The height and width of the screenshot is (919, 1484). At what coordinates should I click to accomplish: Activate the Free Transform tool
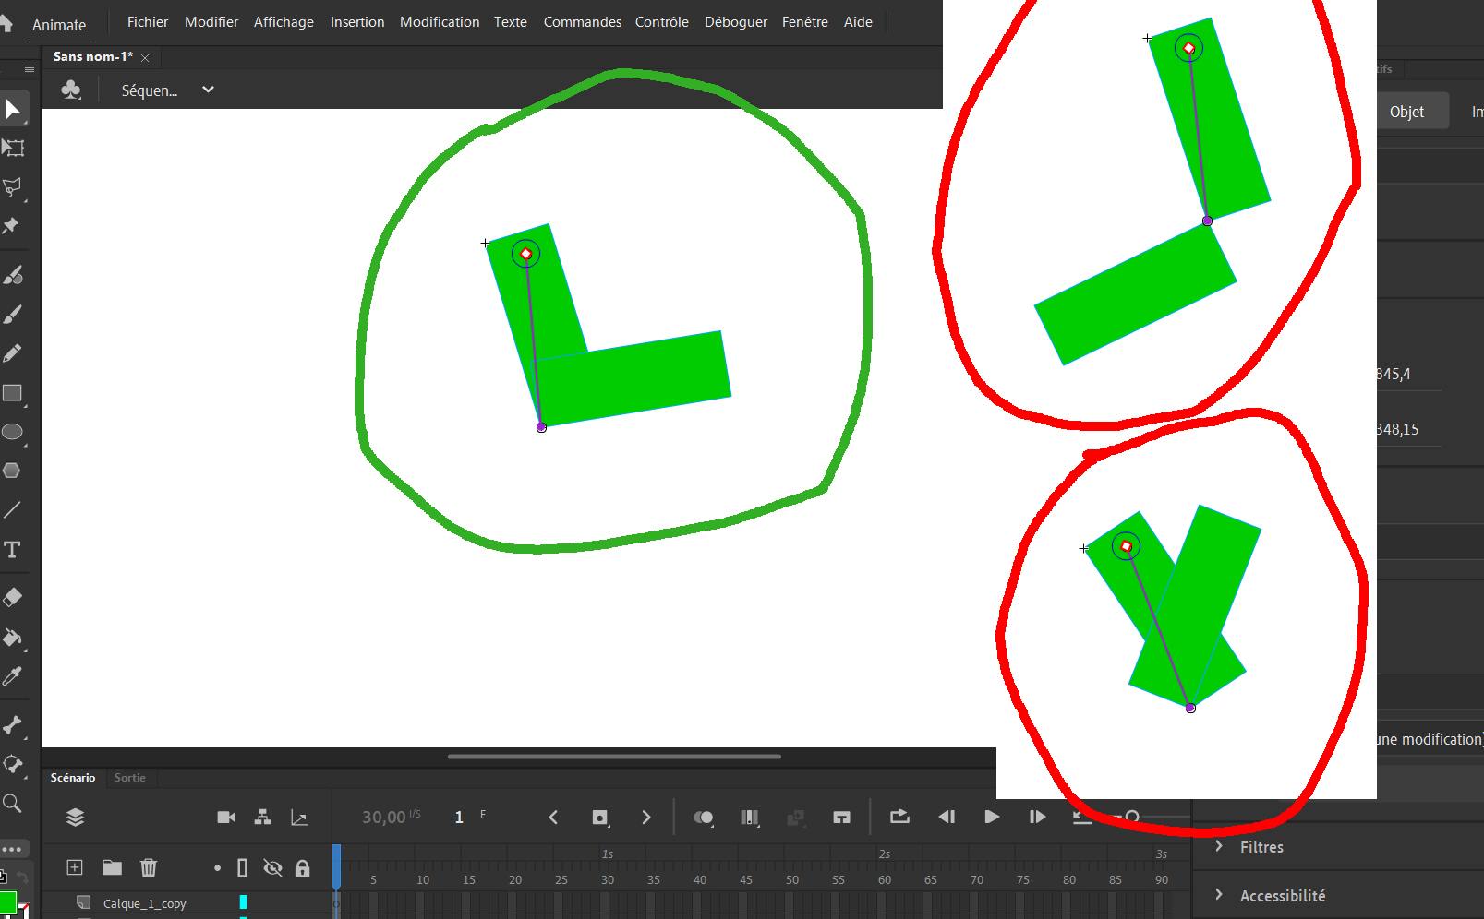click(x=14, y=147)
